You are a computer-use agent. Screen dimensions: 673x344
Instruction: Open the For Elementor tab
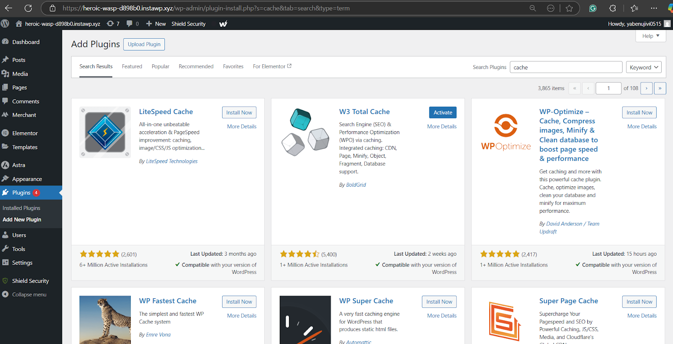[272, 66]
